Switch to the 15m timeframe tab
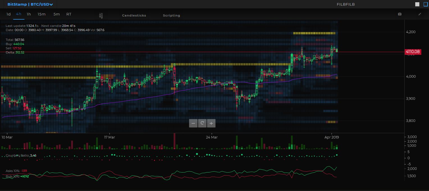429x191 pixels. click(42, 14)
